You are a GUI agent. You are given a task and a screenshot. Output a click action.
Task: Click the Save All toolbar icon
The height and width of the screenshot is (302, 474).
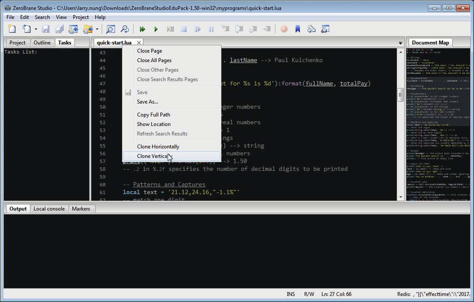pos(59,29)
